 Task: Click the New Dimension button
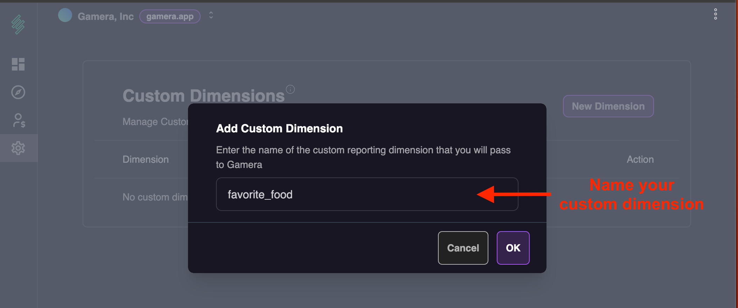(x=608, y=106)
